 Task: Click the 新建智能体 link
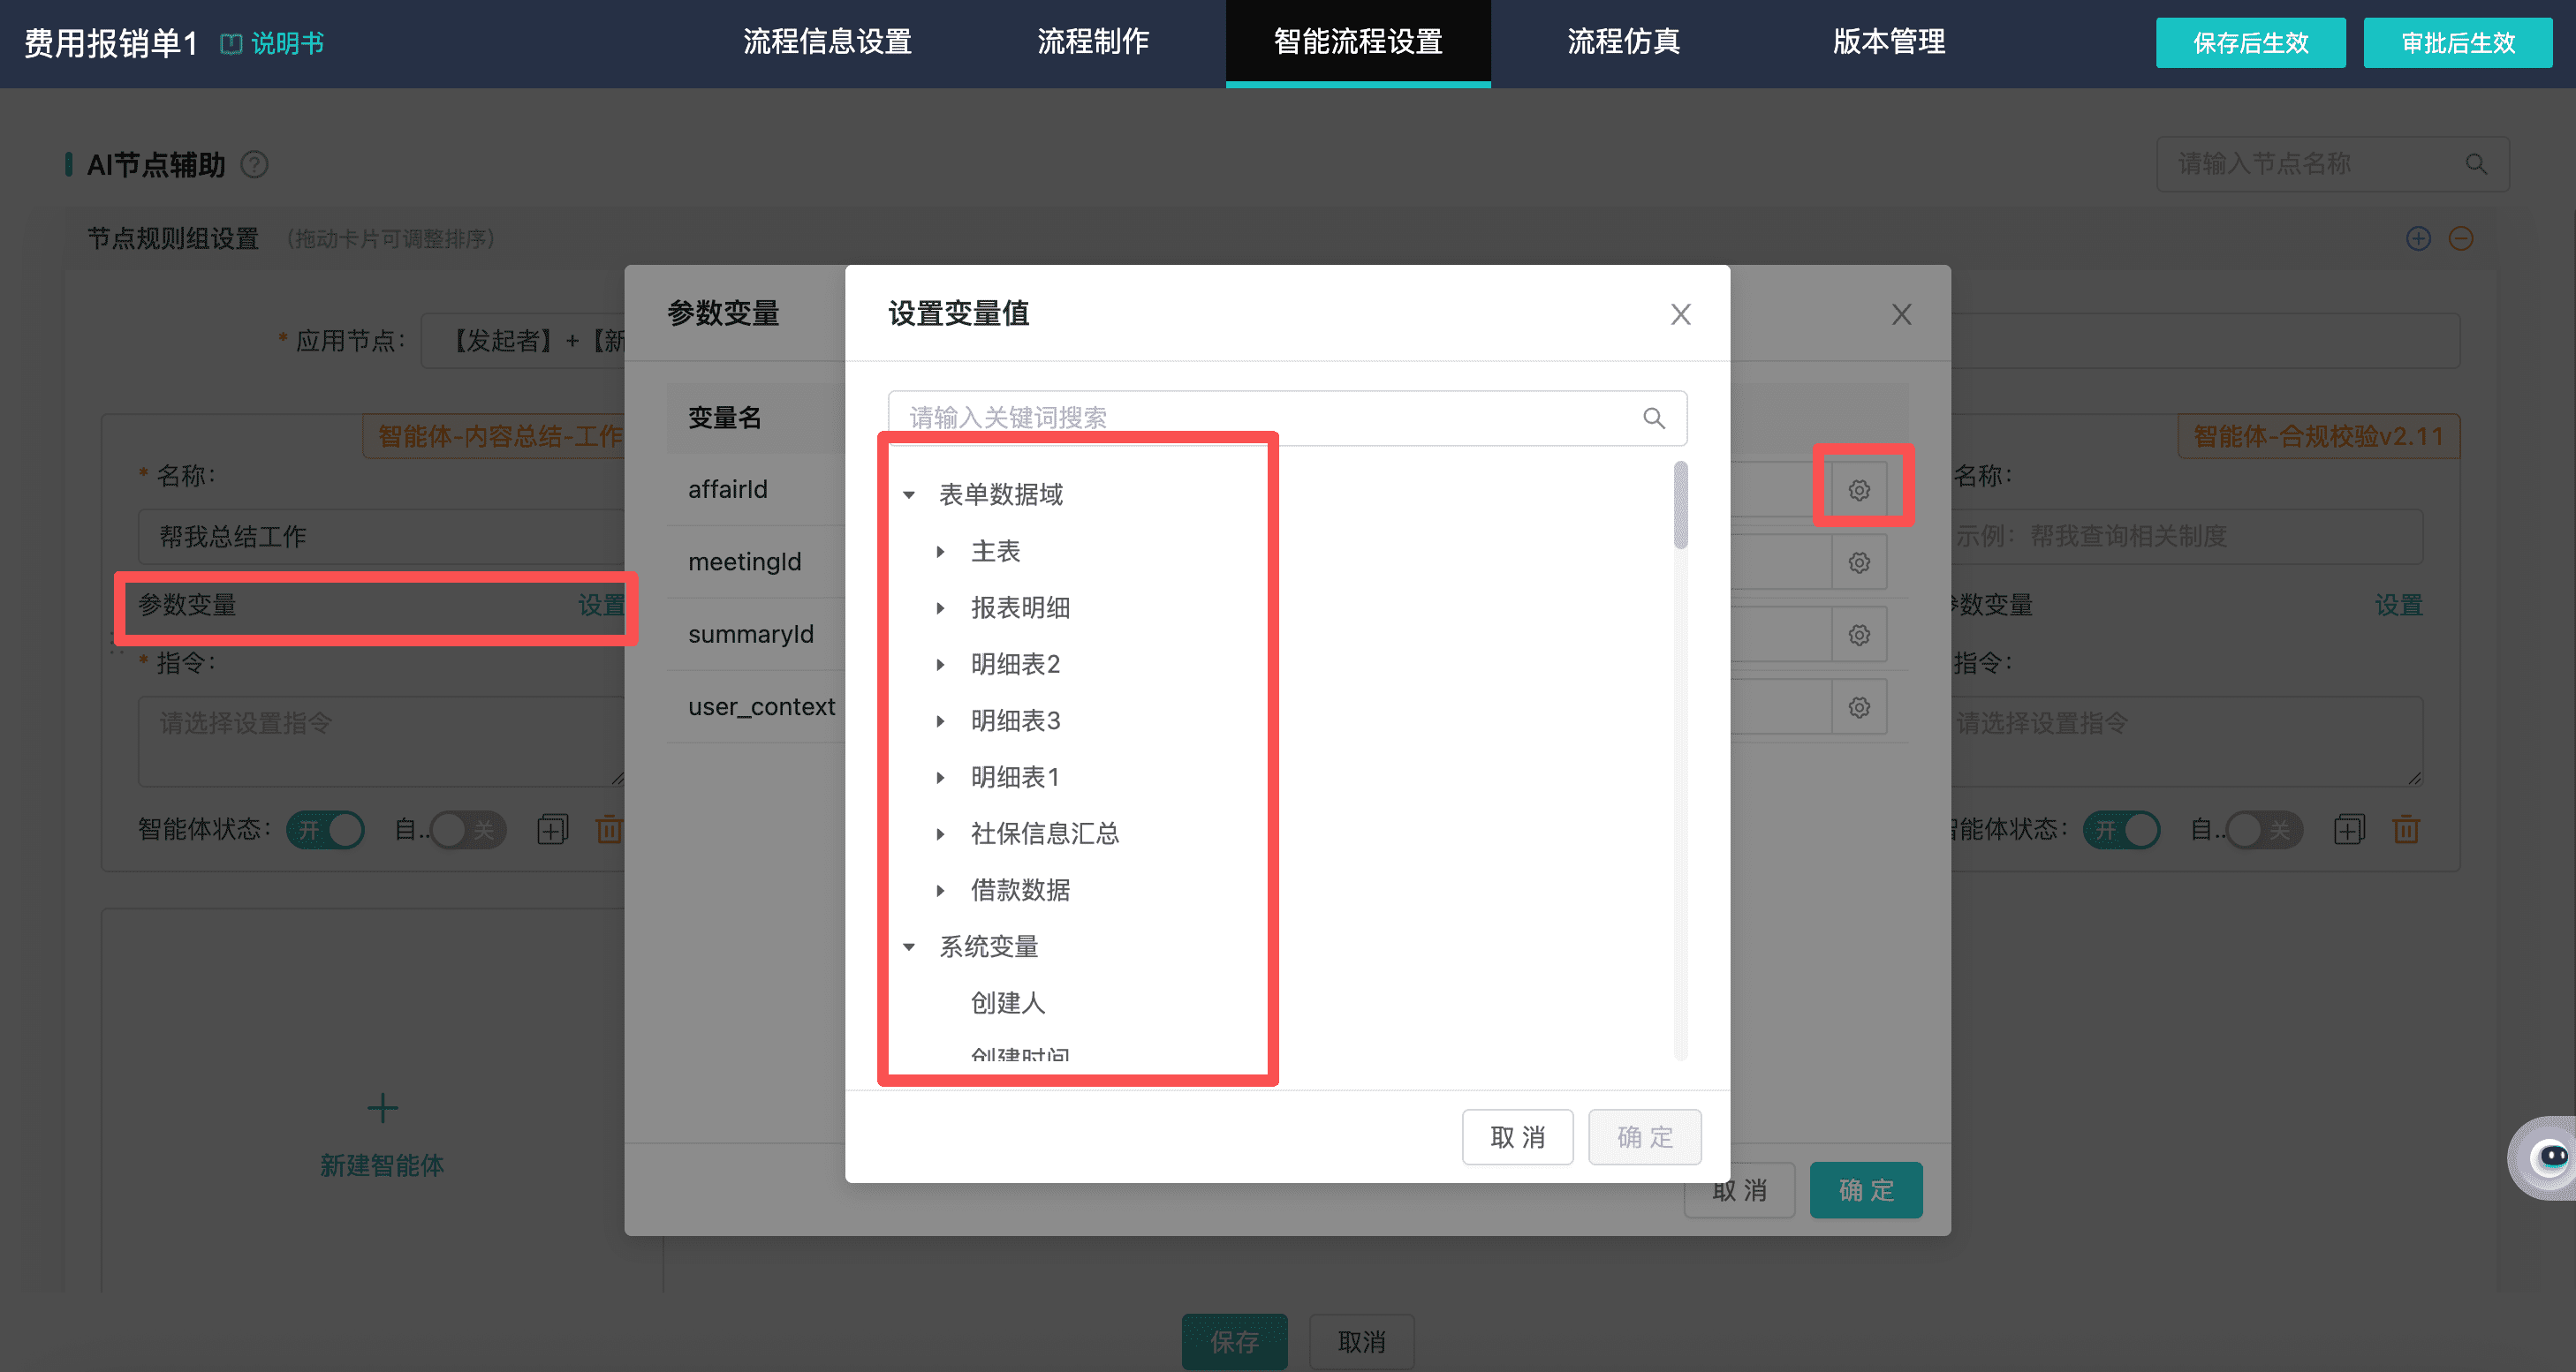coord(382,1166)
